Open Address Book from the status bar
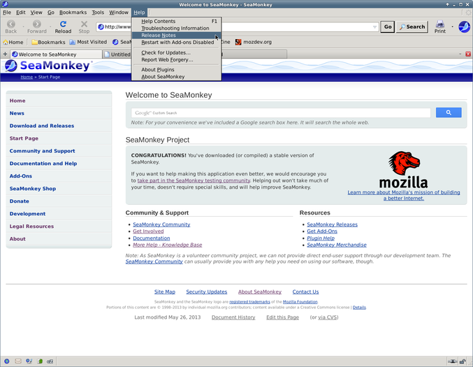This screenshot has height=367, width=473. click(40, 361)
